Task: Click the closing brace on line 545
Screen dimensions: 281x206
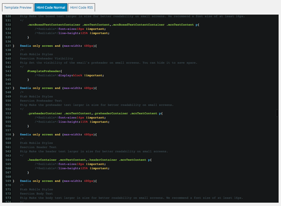Action: coord(28,79)
